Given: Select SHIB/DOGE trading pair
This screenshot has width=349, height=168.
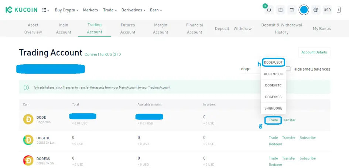Looking at the screenshot, I should click(273, 108).
